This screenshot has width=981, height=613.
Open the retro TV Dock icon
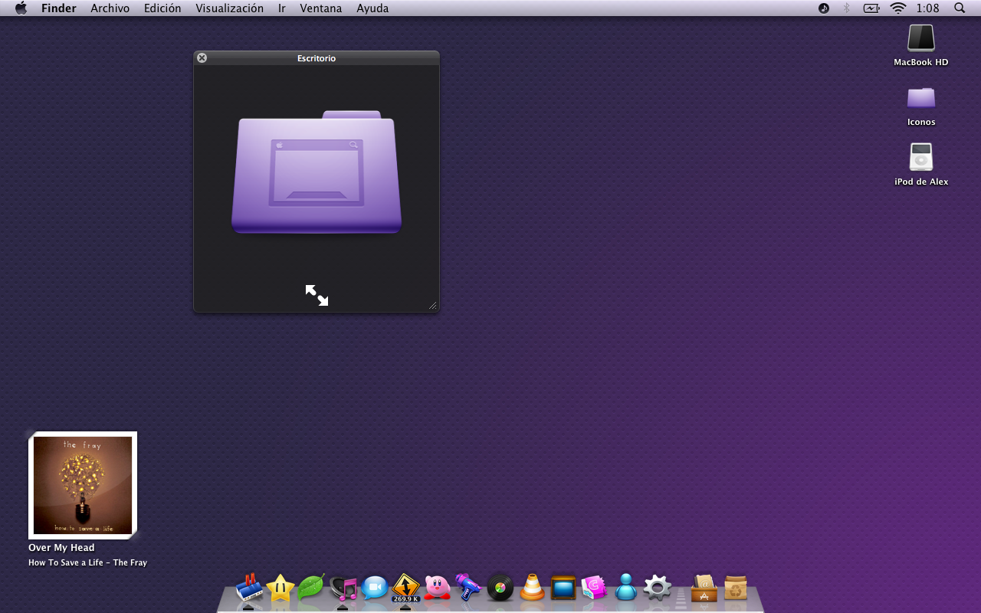563,588
